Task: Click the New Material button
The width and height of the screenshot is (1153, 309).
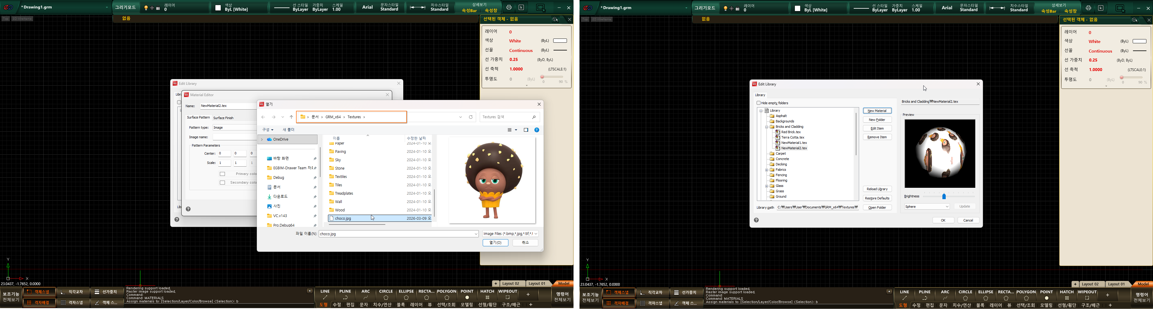Action: point(877,111)
